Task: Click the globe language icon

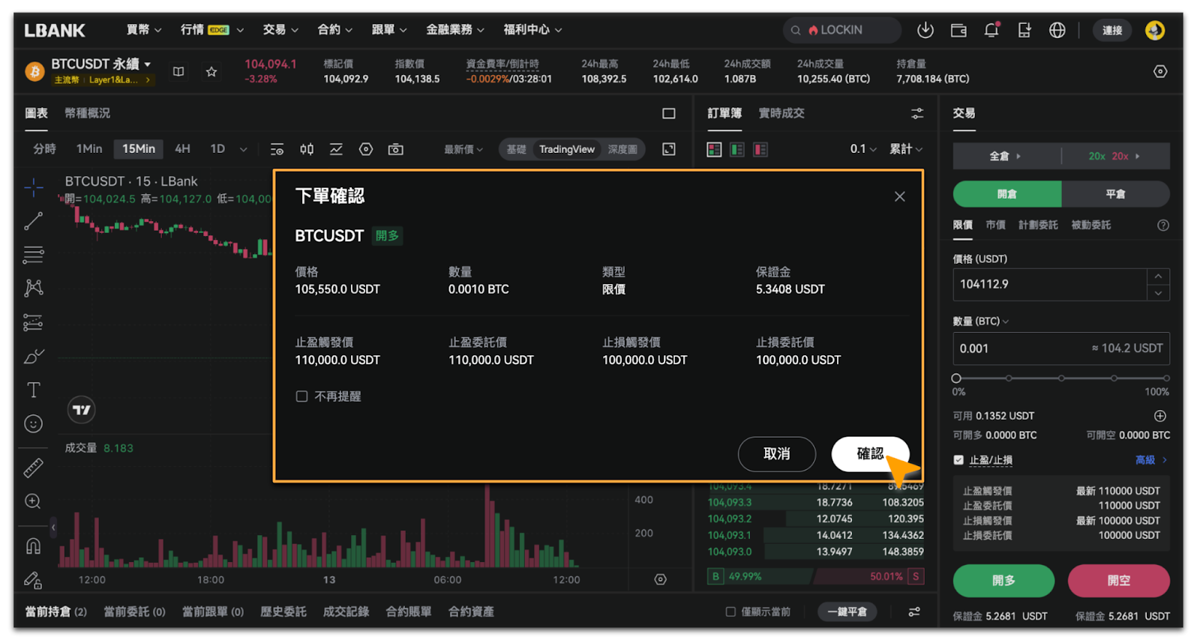Action: coord(1057,30)
